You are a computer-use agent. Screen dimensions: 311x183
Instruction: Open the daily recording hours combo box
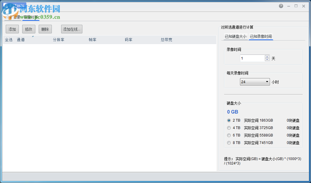[x=255, y=81]
